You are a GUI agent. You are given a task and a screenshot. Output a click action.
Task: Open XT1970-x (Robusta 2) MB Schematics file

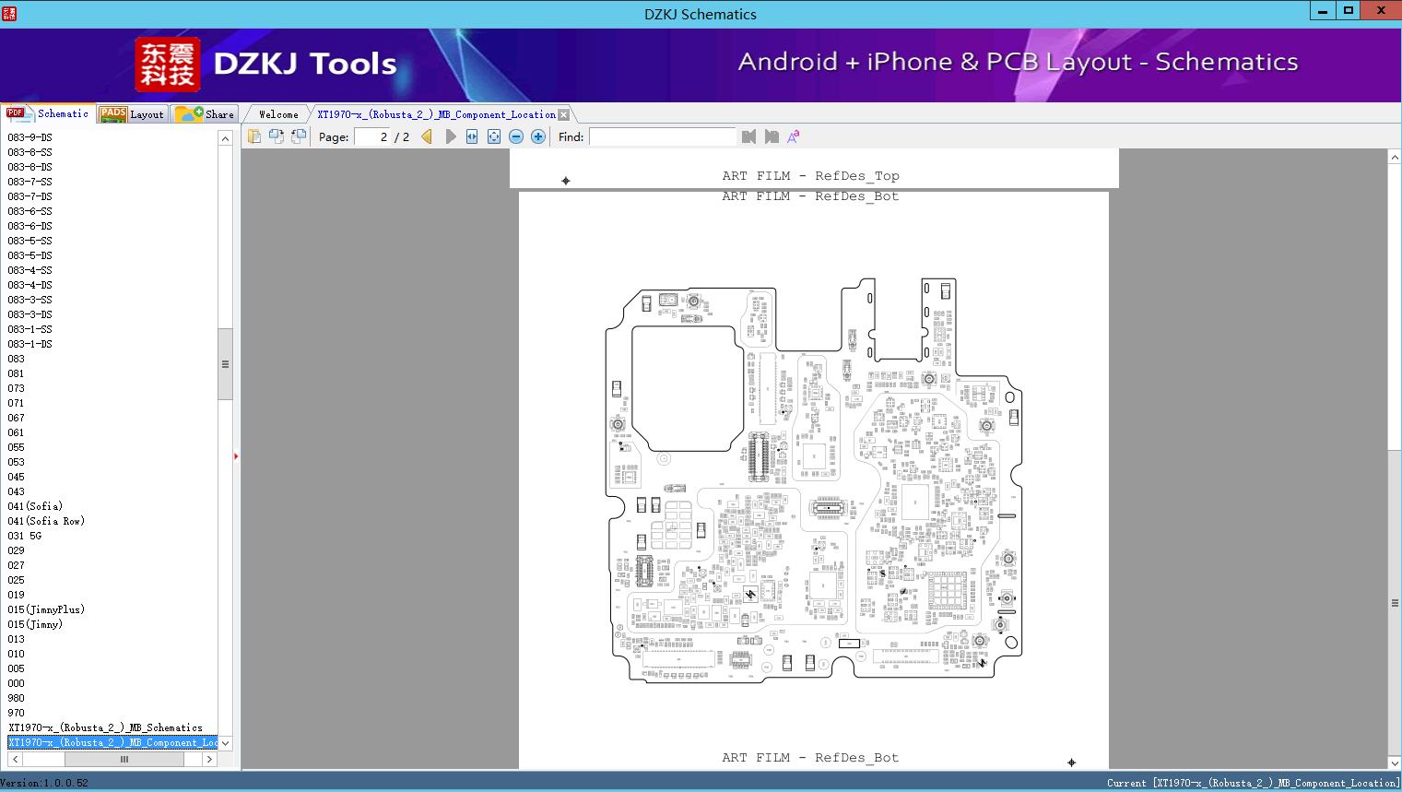(x=105, y=727)
